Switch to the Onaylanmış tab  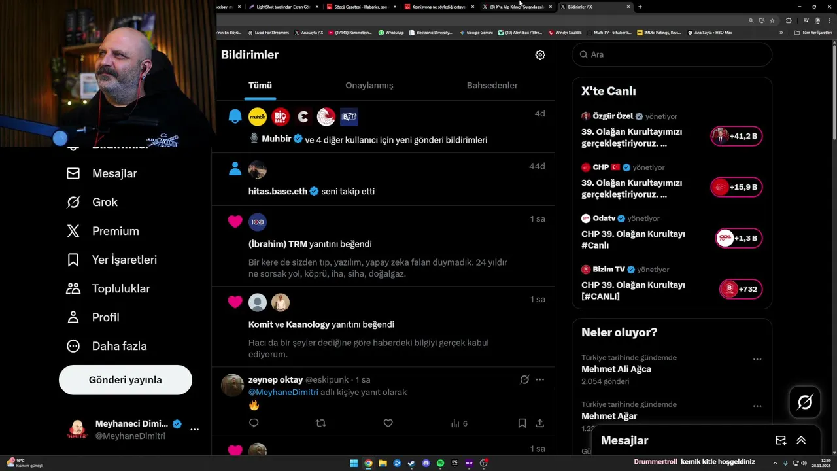[369, 86]
